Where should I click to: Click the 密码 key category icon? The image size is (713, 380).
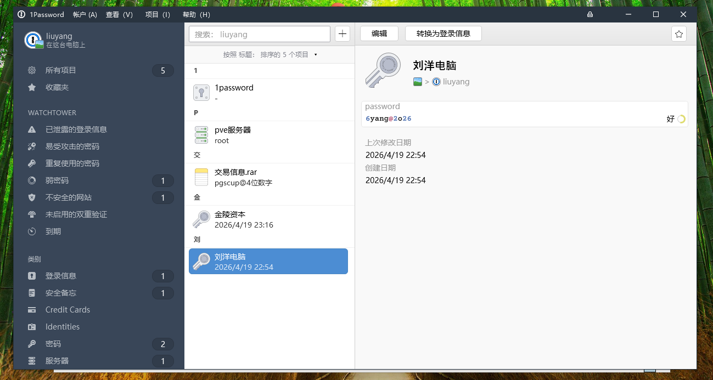[32, 344]
